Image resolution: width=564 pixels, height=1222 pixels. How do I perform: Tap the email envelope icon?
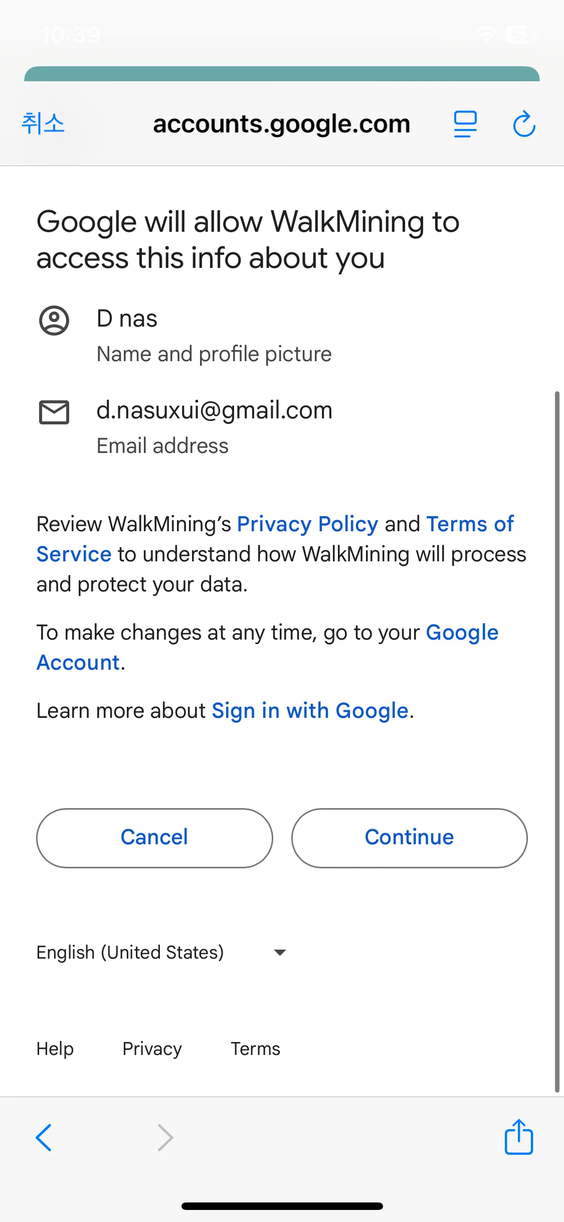pos(54,412)
